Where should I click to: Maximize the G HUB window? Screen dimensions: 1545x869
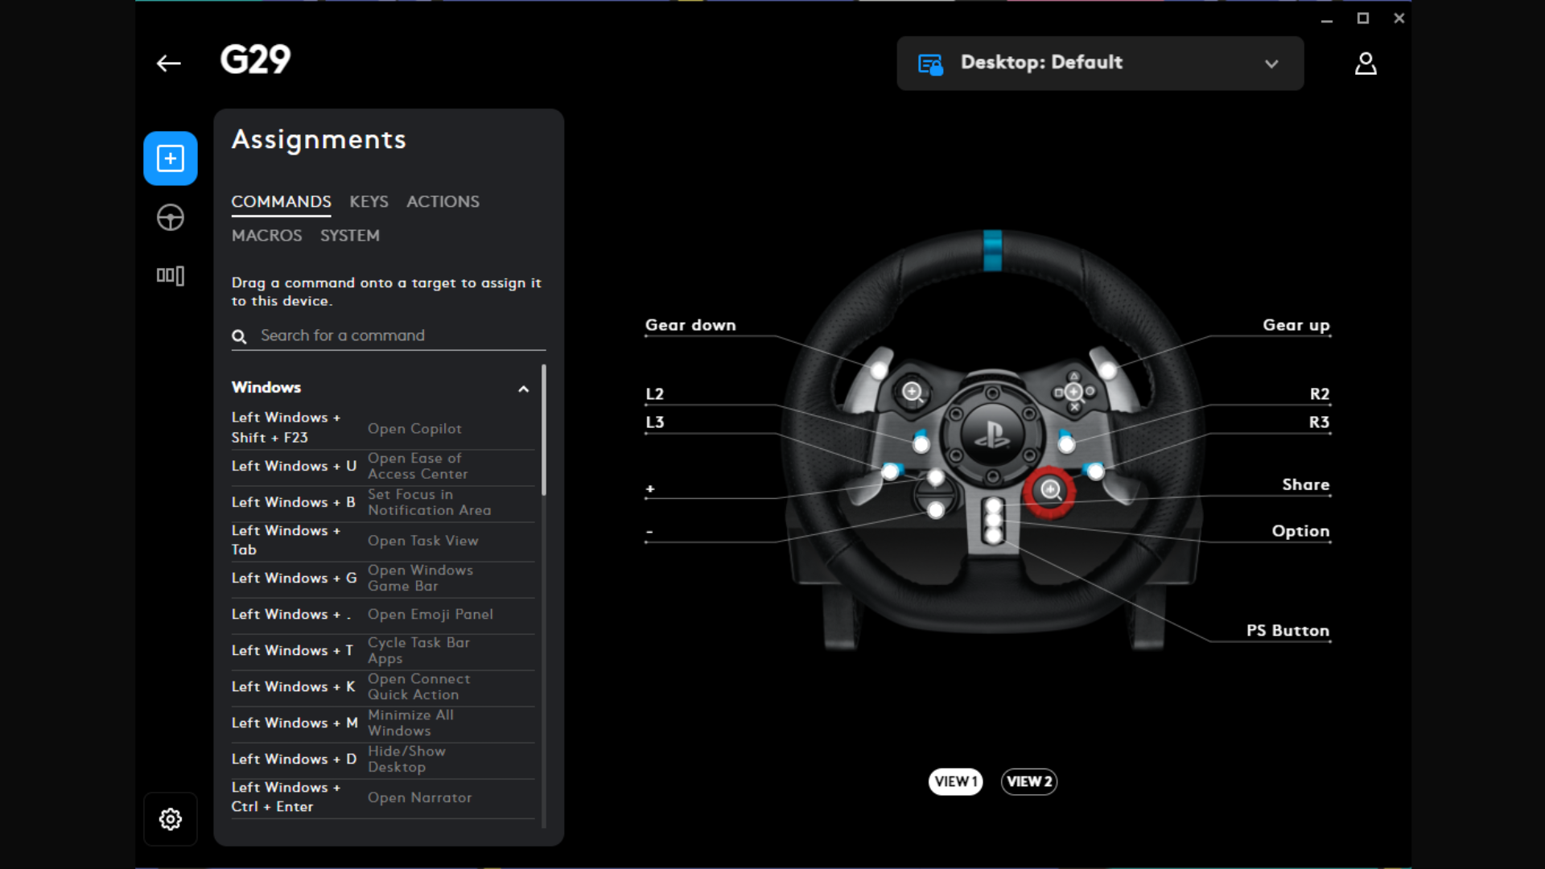pos(1363,19)
